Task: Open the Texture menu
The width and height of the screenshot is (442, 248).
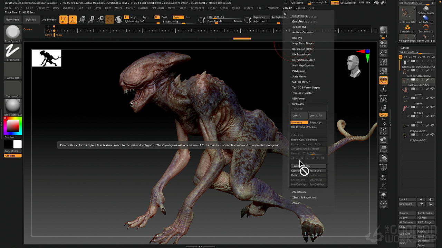Action: coord(248,8)
